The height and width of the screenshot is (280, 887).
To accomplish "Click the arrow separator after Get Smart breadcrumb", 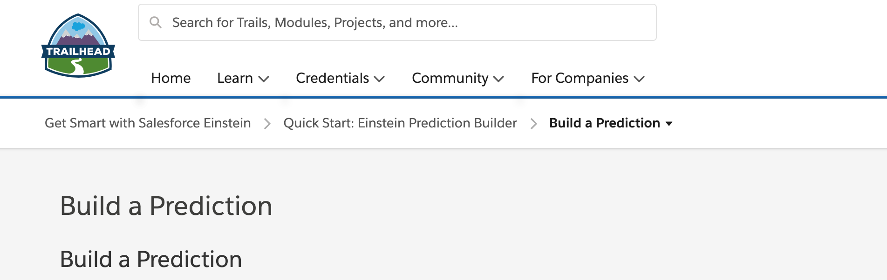I will coord(267,124).
